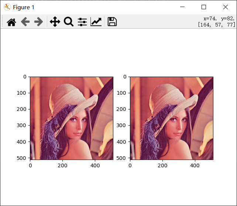Minimize the Figure 1 window
The width and height of the screenshot is (237, 206).
pos(182,7)
